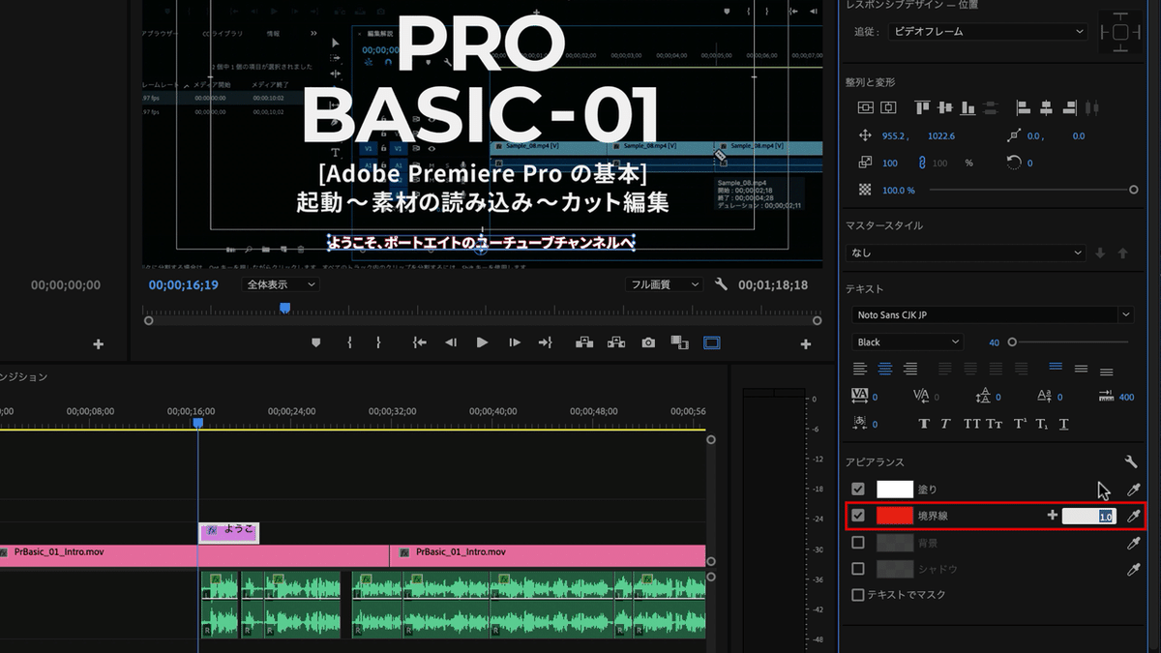Toggle faux italic style
The width and height of the screenshot is (1161, 653).
[x=945, y=423]
